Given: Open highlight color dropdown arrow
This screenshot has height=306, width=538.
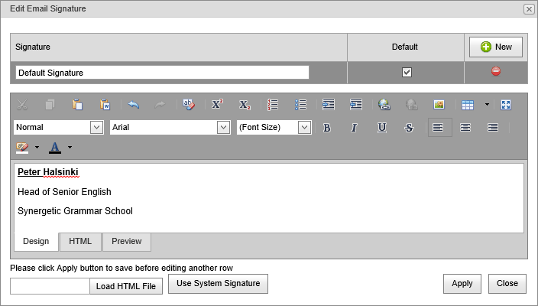Looking at the screenshot, I should point(37,148).
